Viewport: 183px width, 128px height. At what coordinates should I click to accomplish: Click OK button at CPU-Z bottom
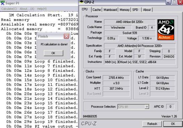coord(173,124)
